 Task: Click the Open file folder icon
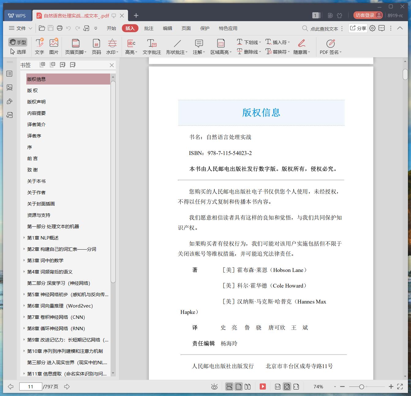pyautogui.click(x=42, y=28)
